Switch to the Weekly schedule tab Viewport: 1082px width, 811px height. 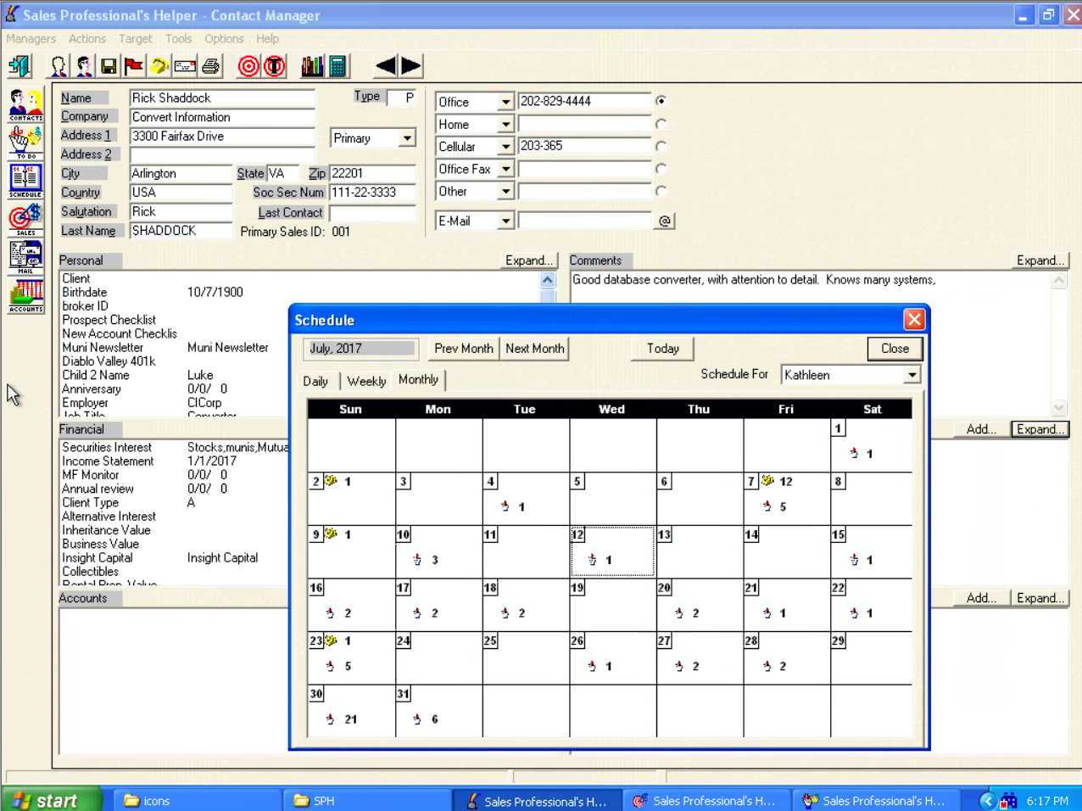click(x=366, y=381)
